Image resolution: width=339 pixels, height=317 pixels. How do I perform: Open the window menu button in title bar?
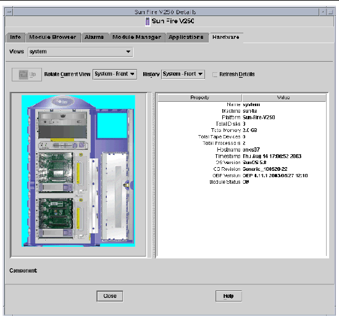point(9,12)
